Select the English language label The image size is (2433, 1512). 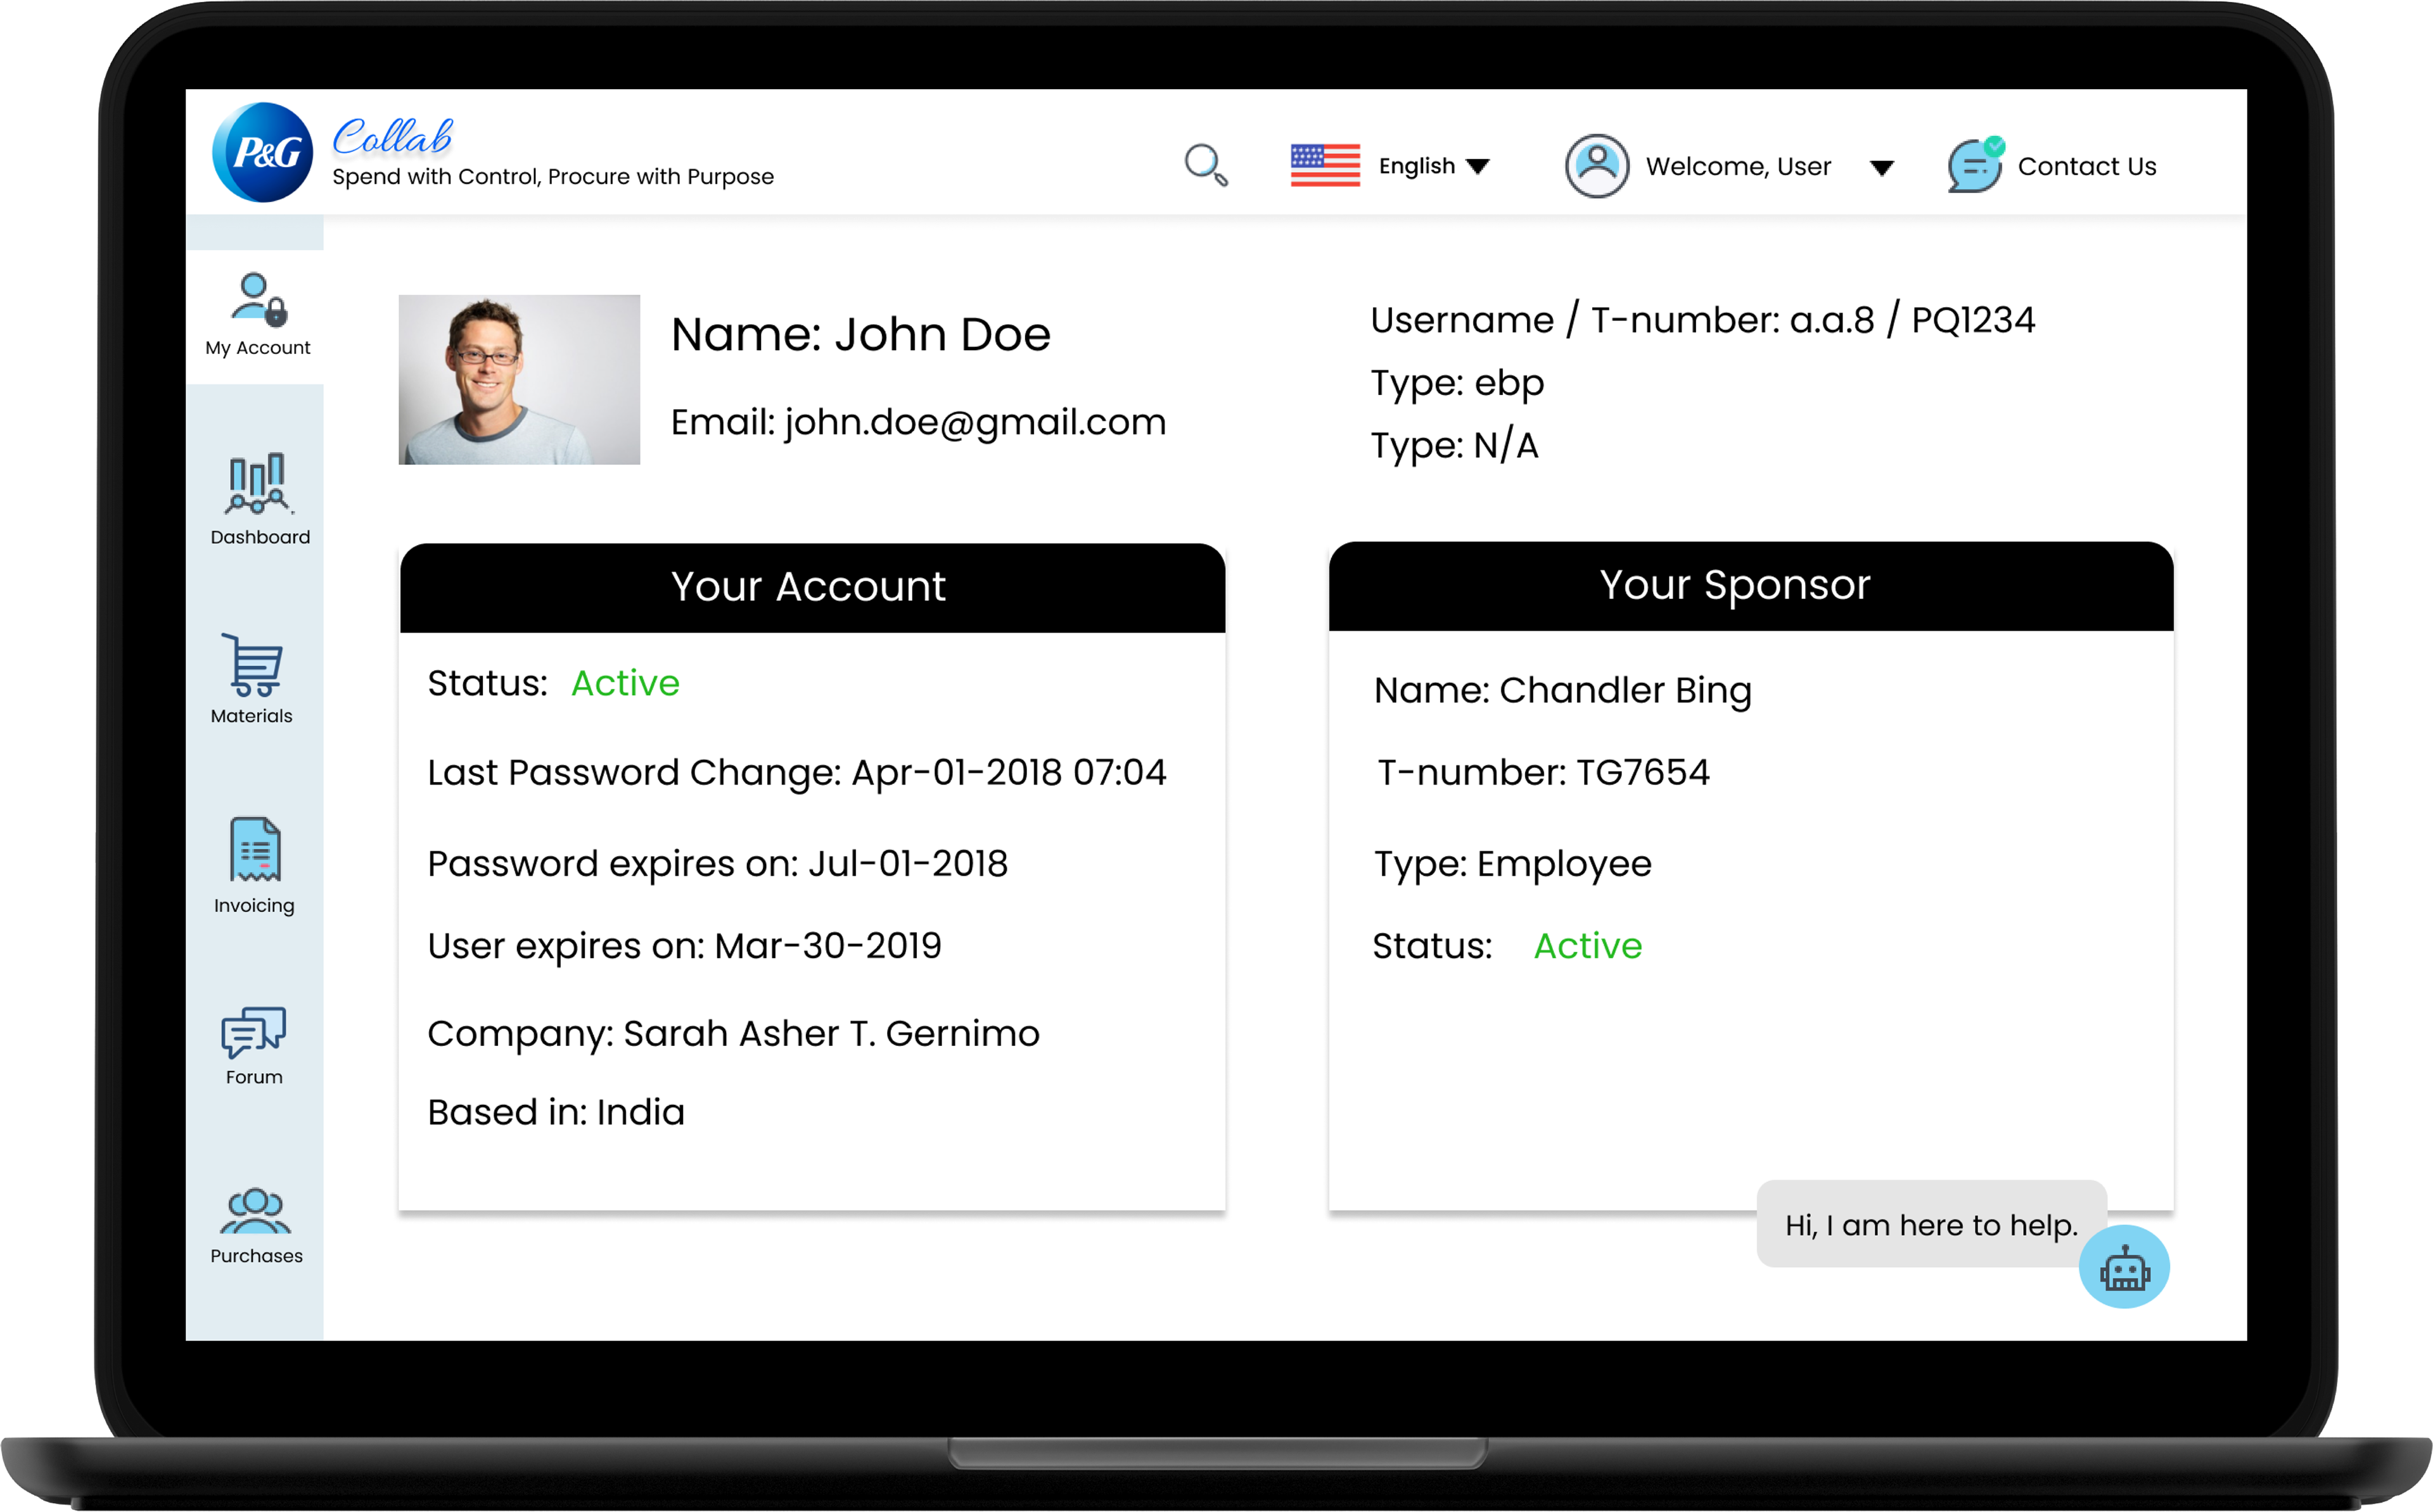tap(1417, 166)
